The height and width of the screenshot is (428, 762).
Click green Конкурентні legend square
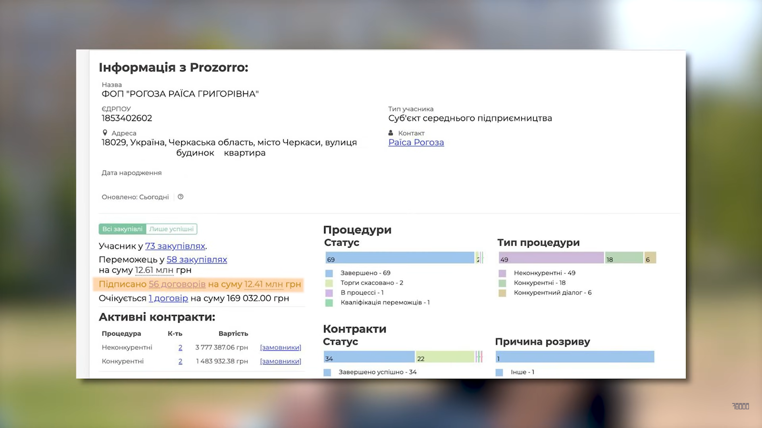pos(502,283)
